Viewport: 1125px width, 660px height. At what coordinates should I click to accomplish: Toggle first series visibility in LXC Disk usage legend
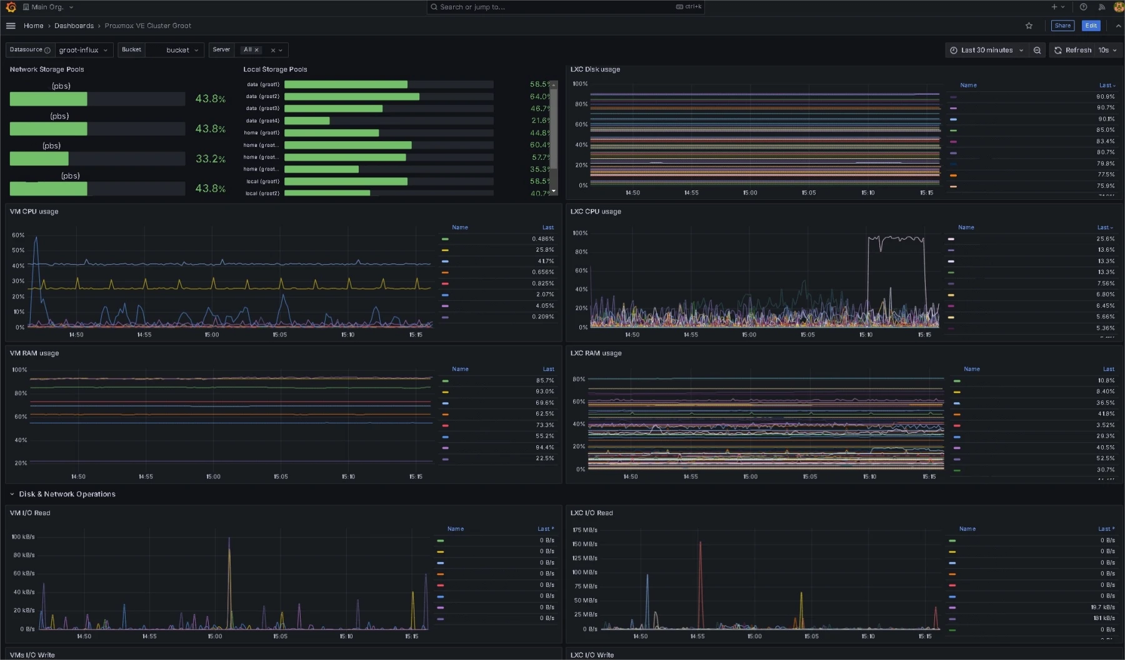(953, 97)
